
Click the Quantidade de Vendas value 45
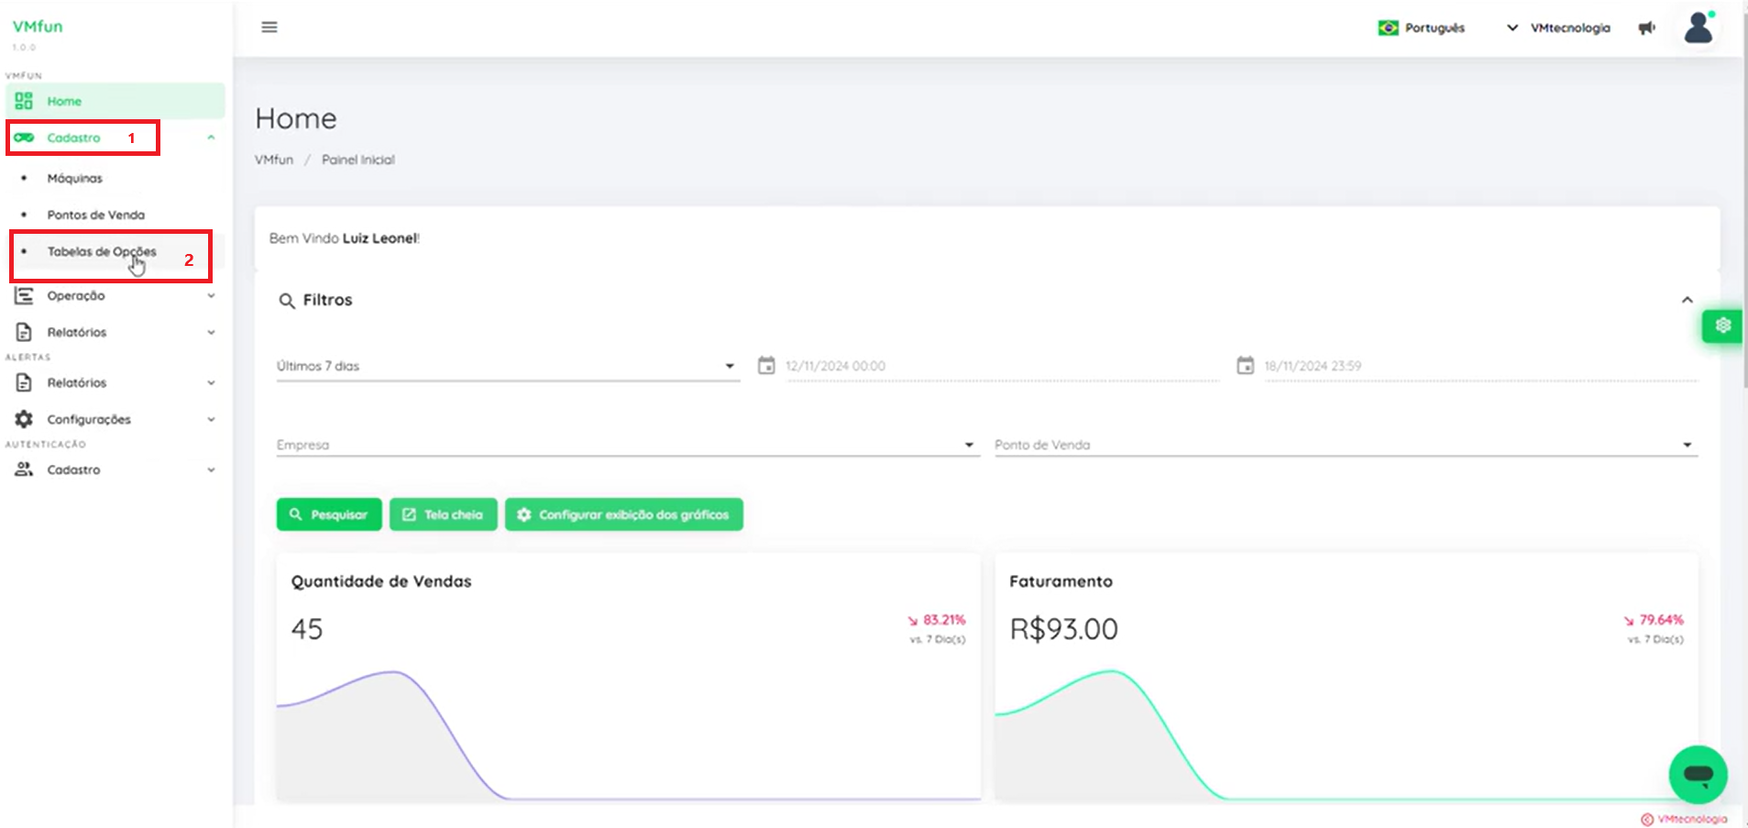coord(307,629)
